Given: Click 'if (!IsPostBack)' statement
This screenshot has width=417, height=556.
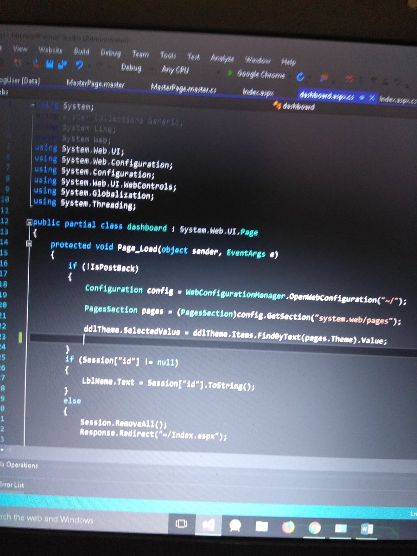Looking at the screenshot, I should (x=103, y=267).
